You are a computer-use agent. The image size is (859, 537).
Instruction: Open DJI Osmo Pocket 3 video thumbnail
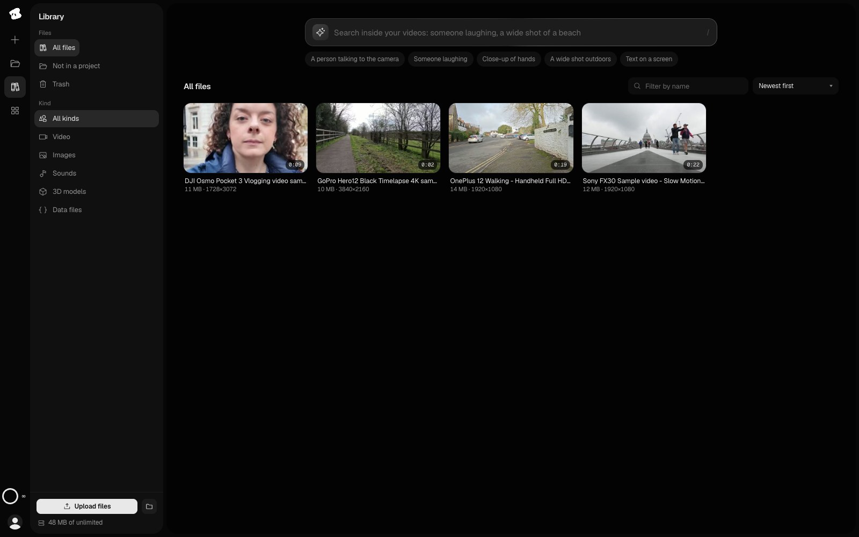tap(245, 138)
